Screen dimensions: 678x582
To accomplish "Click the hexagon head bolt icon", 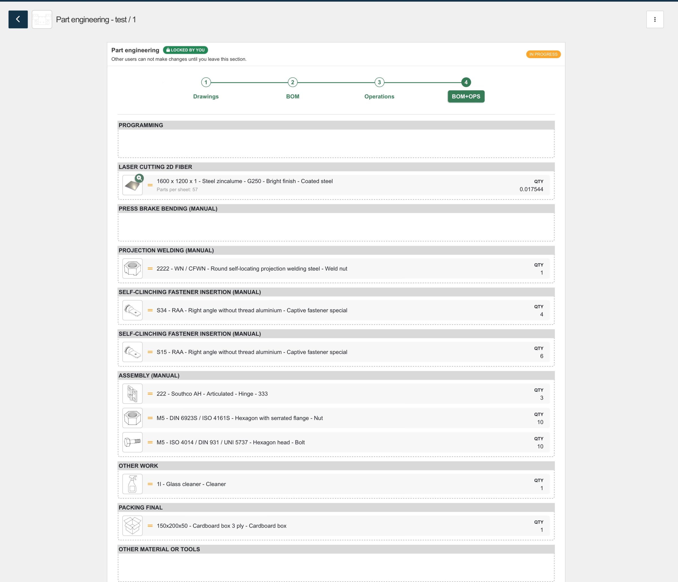I will 132,442.
